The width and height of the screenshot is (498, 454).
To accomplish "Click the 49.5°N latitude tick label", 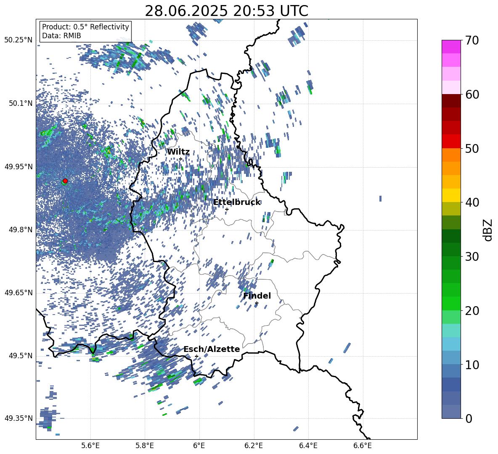I will 20,356.
